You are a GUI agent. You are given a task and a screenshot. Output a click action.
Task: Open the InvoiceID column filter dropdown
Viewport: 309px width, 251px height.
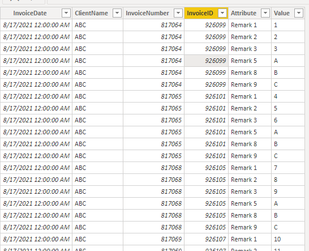(222, 13)
